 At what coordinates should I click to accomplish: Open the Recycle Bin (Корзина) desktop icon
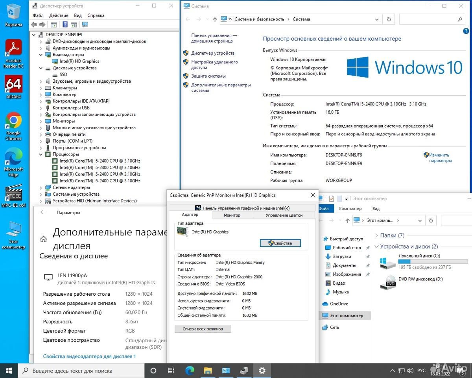pos(14,15)
